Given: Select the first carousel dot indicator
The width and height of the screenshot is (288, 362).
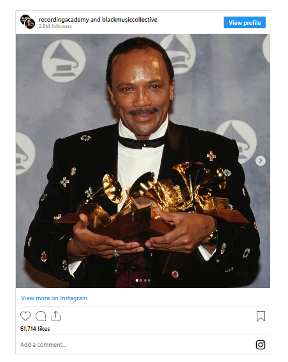Looking at the screenshot, I should click(137, 280).
